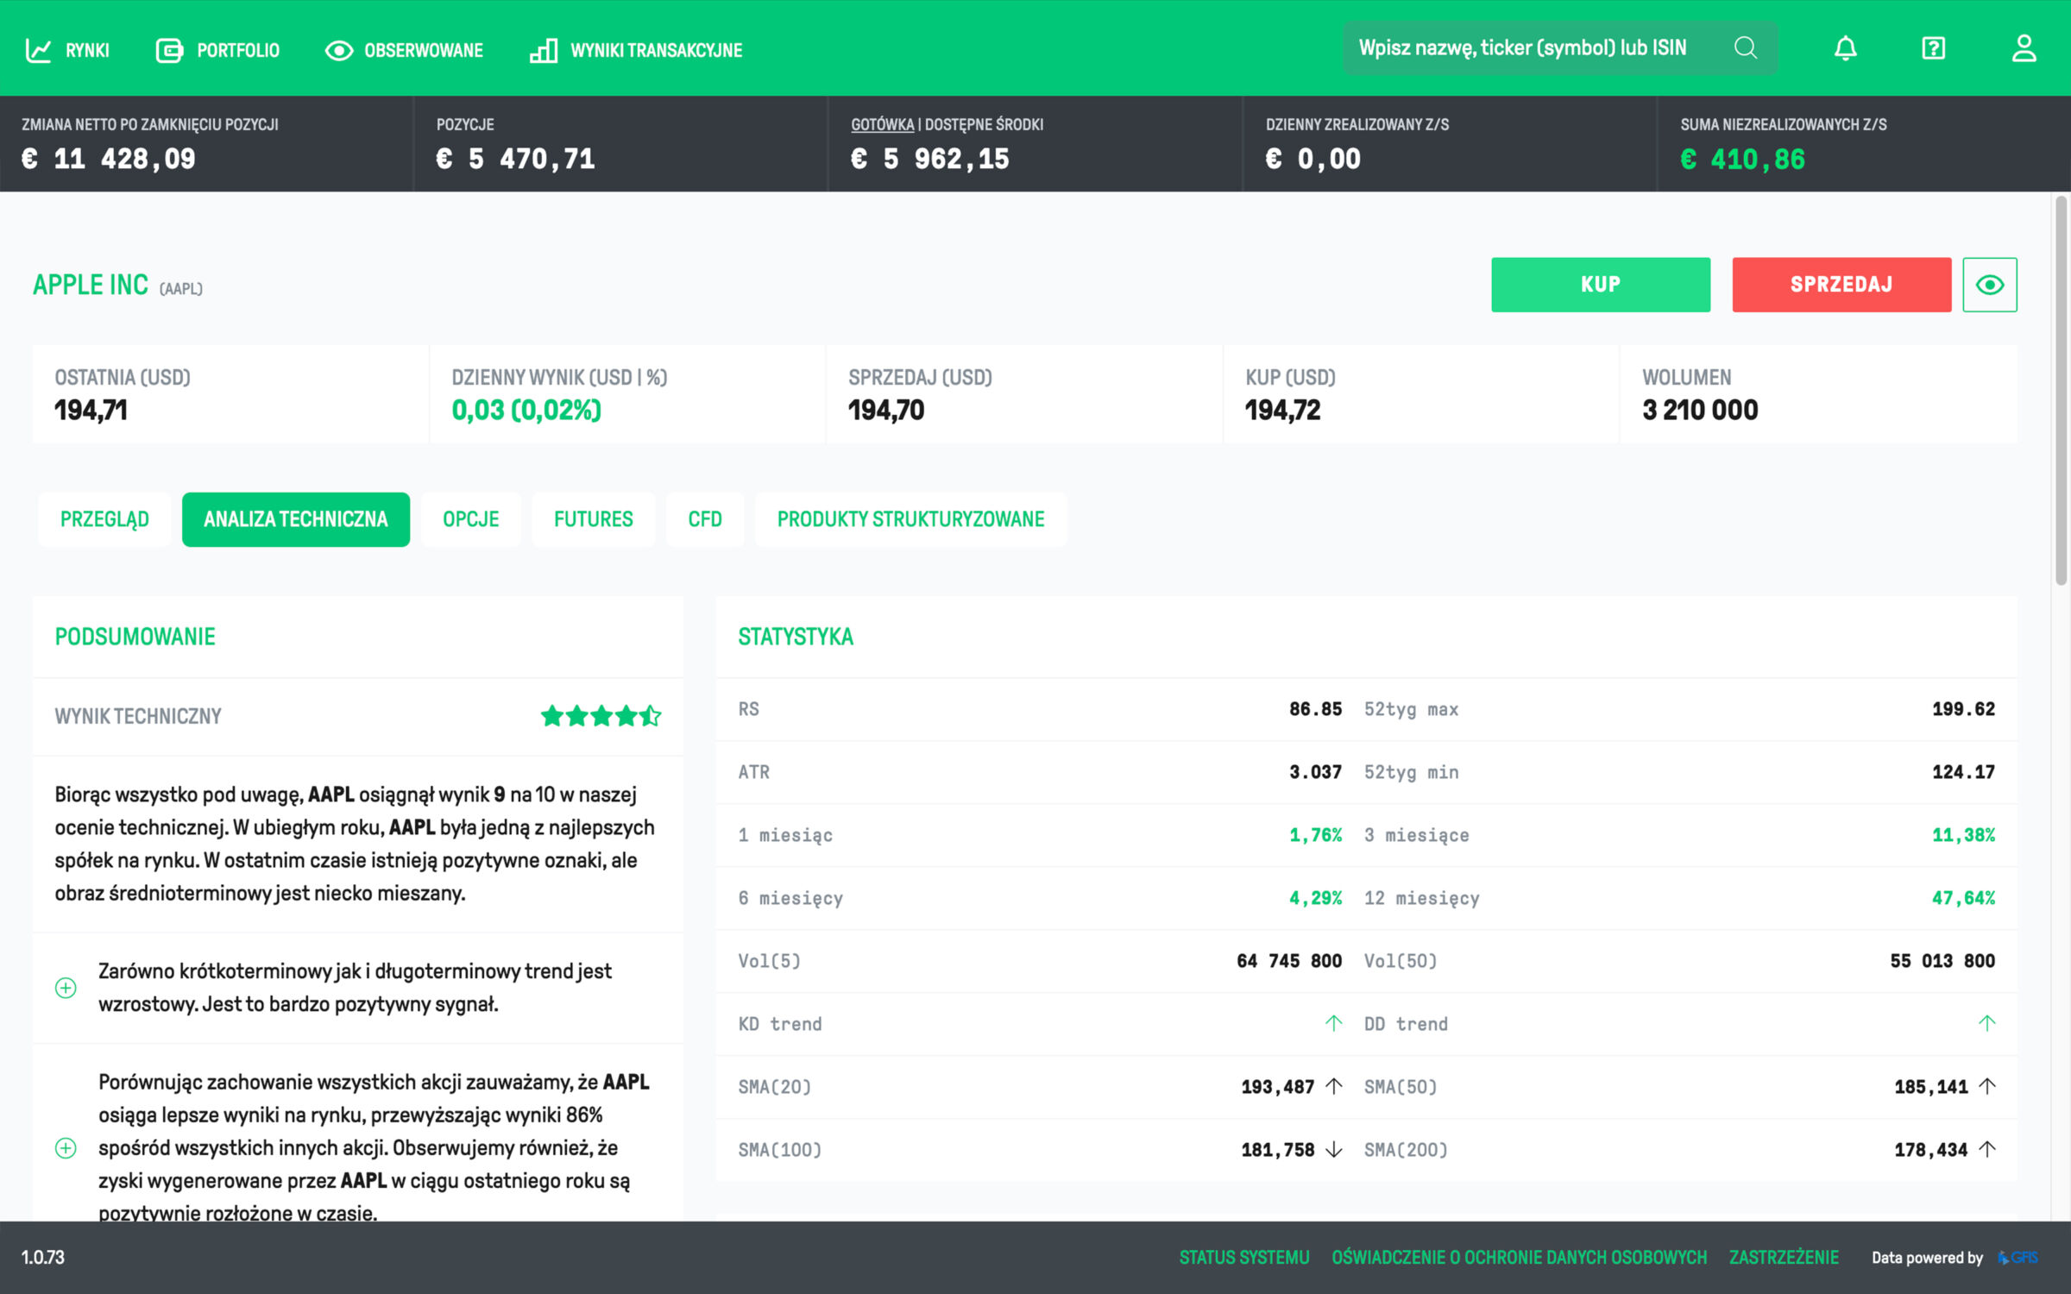Click the DD trend up arrow

(x=1986, y=1023)
